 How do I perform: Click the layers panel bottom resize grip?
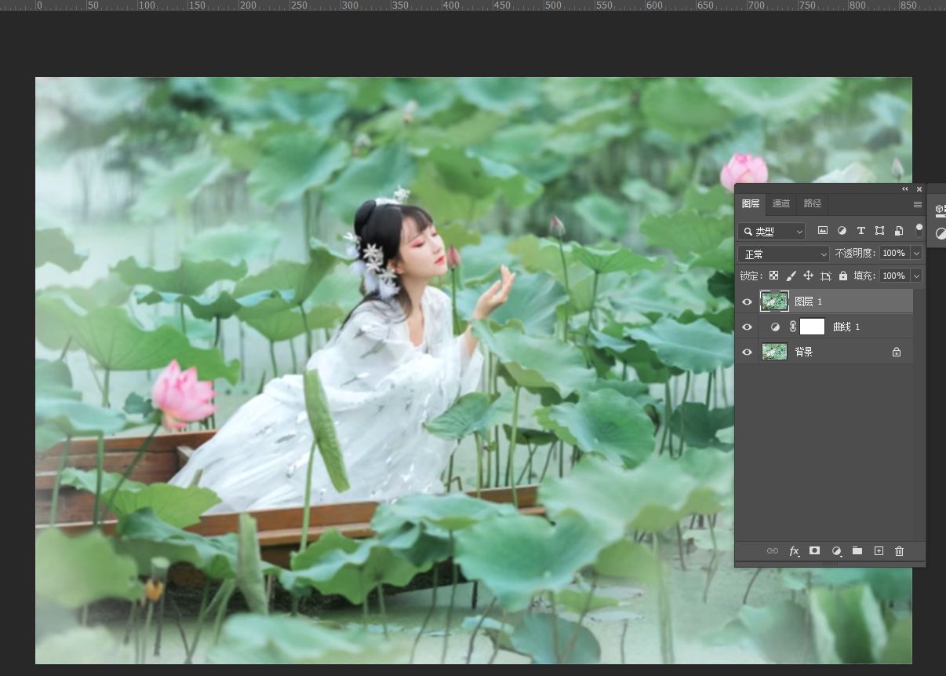point(830,564)
